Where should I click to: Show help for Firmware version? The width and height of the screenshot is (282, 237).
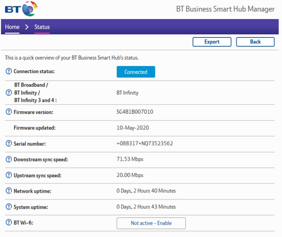(x=9, y=112)
